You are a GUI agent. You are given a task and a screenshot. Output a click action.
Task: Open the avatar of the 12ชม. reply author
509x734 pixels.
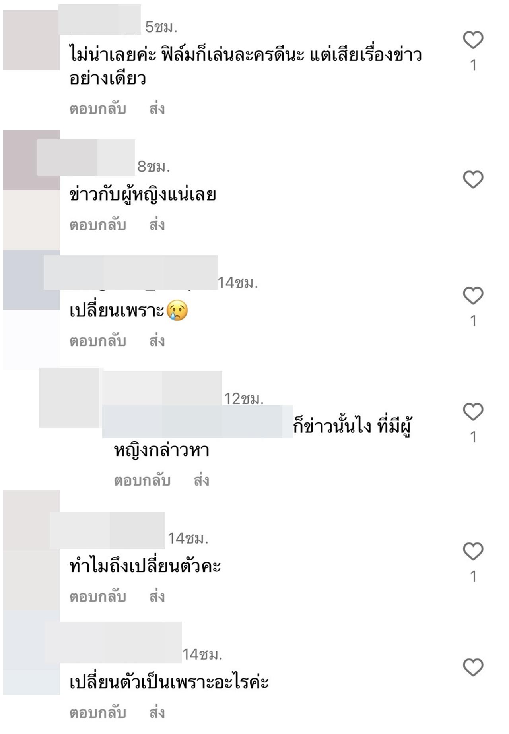click(x=69, y=397)
